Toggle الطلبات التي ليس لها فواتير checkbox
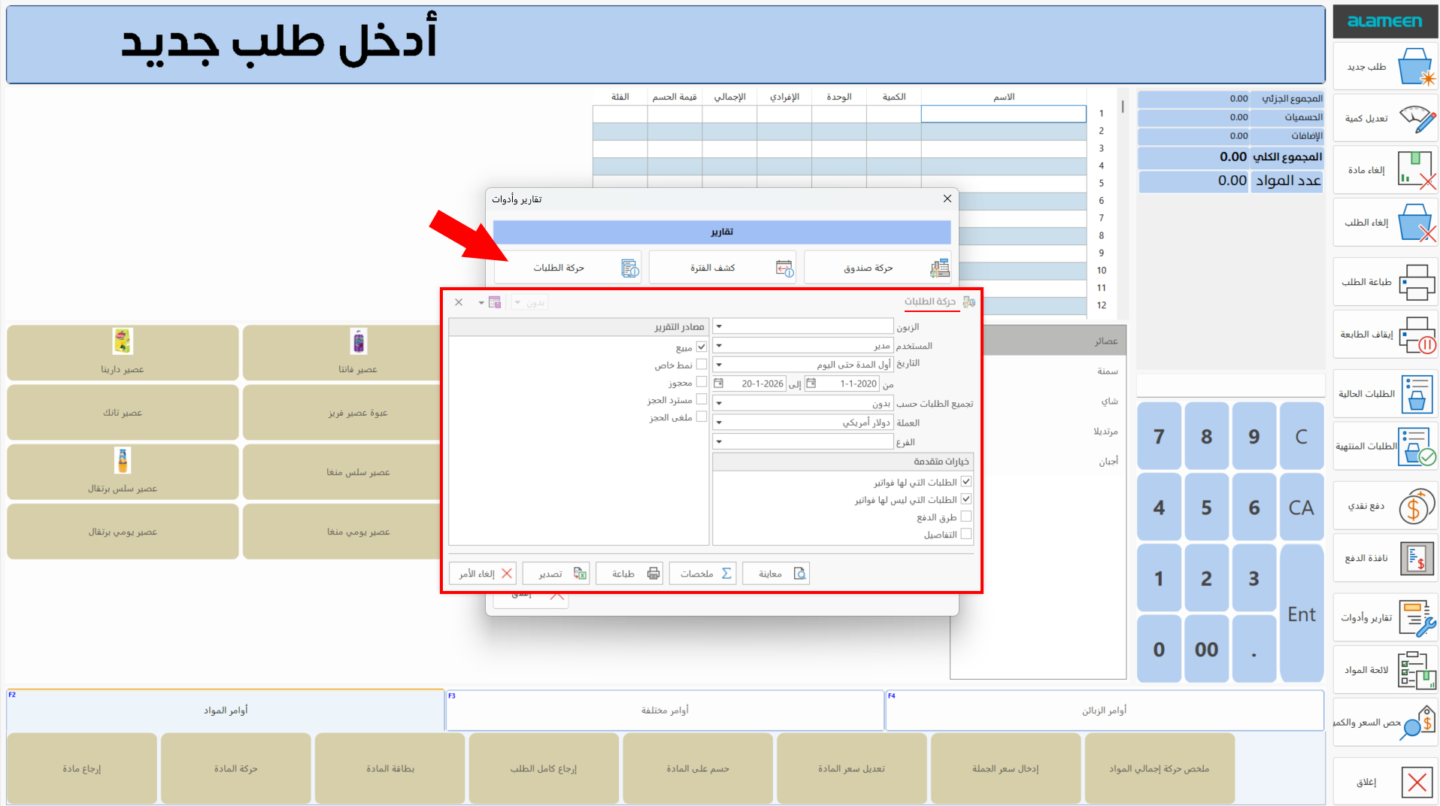The image size is (1440, 806). pyautogui.click(x=966, y=499)
